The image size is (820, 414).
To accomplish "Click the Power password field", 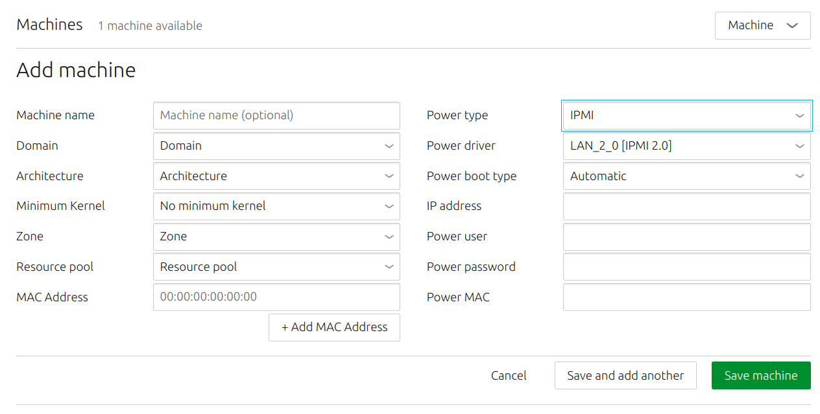I will pyautogui.click(x=687, y=267).
